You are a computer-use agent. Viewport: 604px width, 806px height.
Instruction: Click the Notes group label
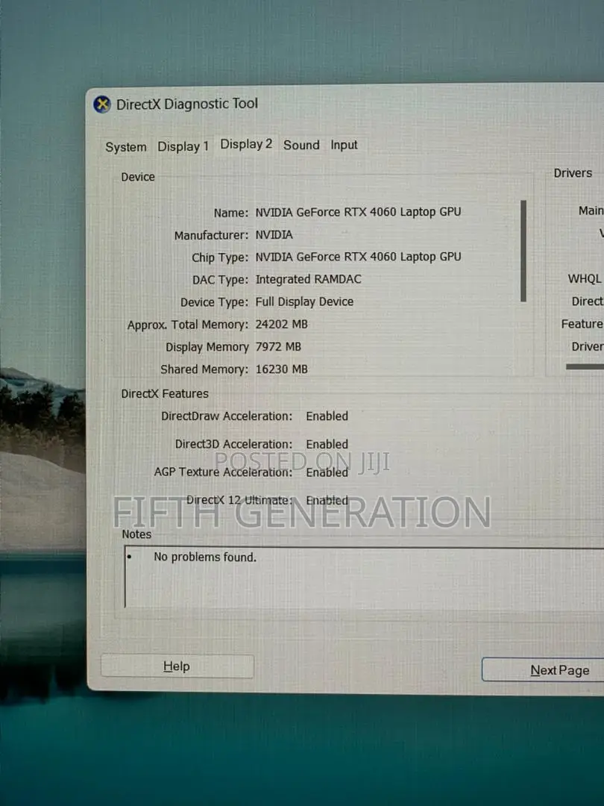coord(136,534)
